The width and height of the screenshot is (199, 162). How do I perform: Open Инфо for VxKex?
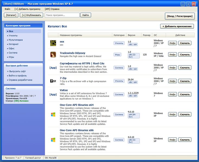pos(172,94)
